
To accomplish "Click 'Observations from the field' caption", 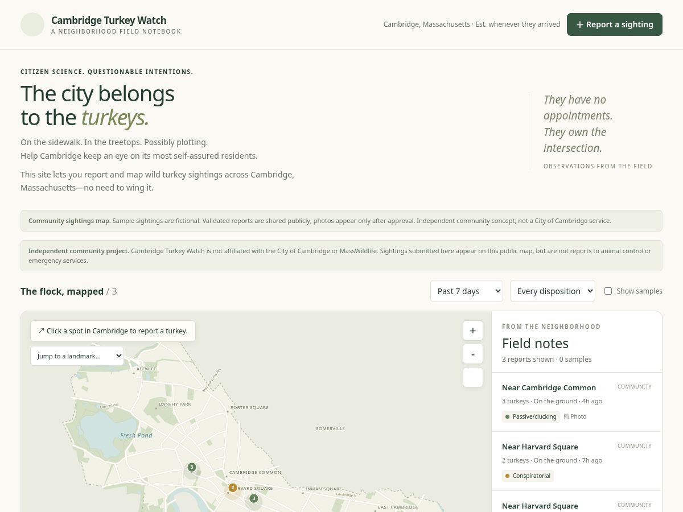I will pos(598,166).
